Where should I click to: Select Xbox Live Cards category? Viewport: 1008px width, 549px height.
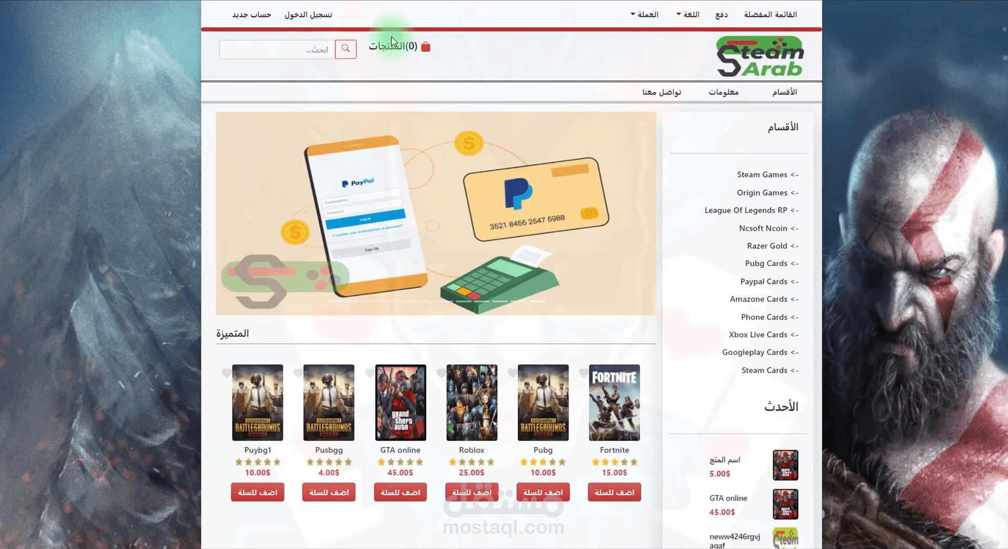click(763, 334)
